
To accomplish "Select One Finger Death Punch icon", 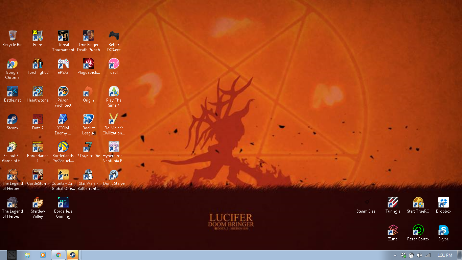I will coord(88,36).
